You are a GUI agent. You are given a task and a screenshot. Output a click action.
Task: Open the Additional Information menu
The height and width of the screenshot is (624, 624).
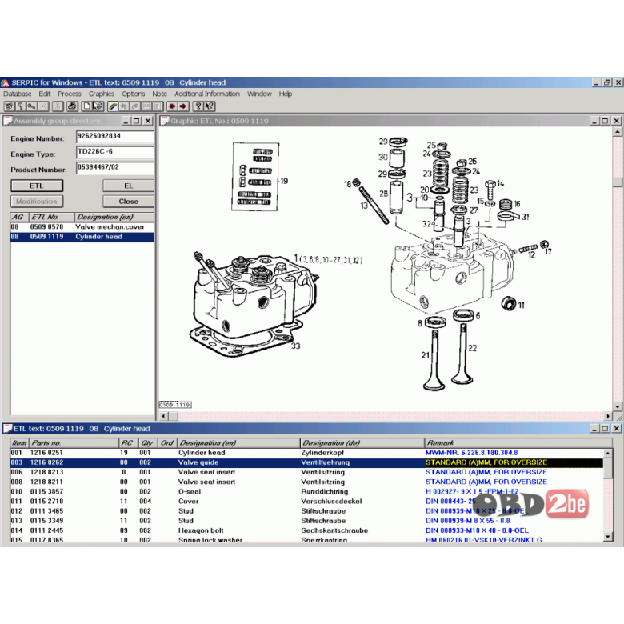207,94
